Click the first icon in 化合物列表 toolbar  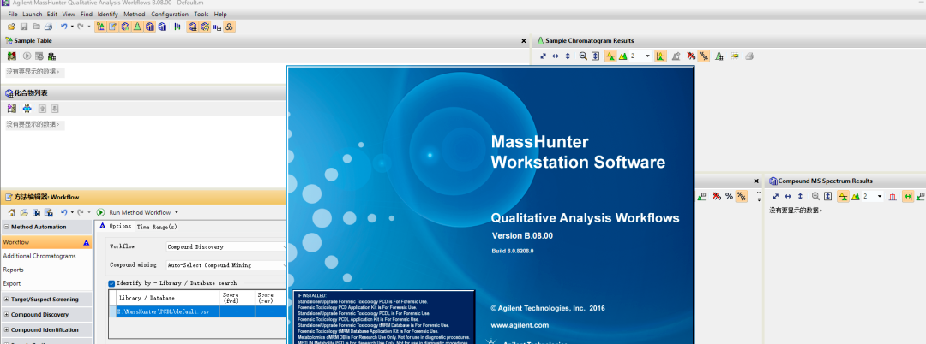click(11, 109)
